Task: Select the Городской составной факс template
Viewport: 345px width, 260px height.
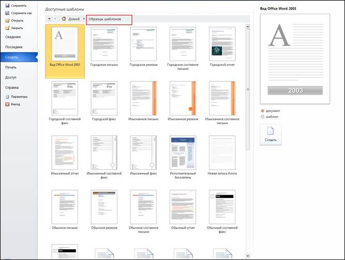Action: [x=65, y=103]
